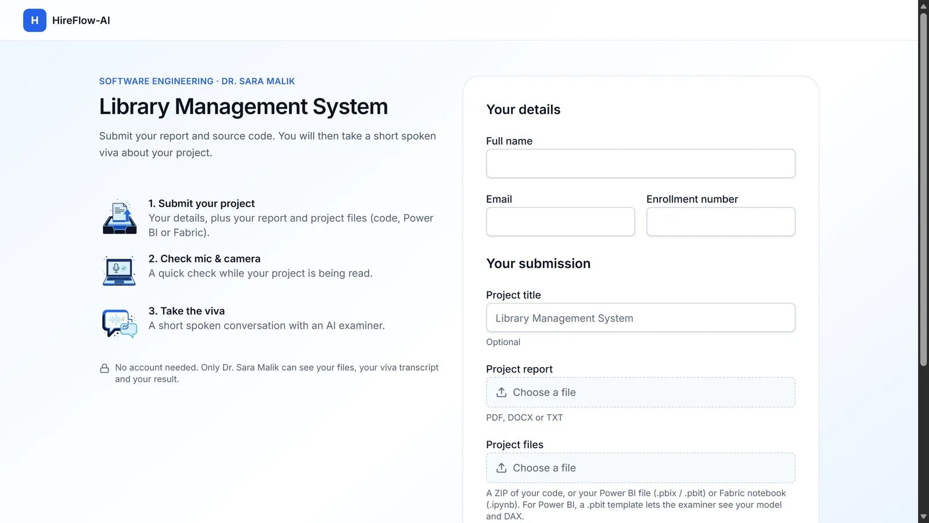929x523 pixels.
Task: Click the 'Your submission' heading
Action: tap(538, 264)
